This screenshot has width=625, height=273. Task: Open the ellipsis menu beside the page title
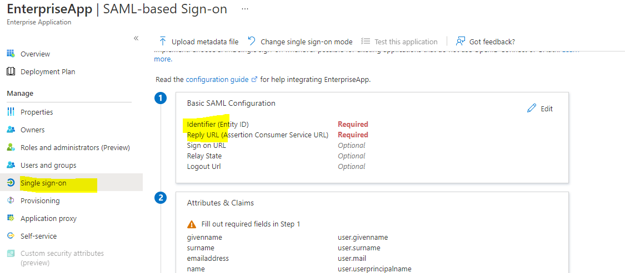pyautogui.click(x=245, y=8)
